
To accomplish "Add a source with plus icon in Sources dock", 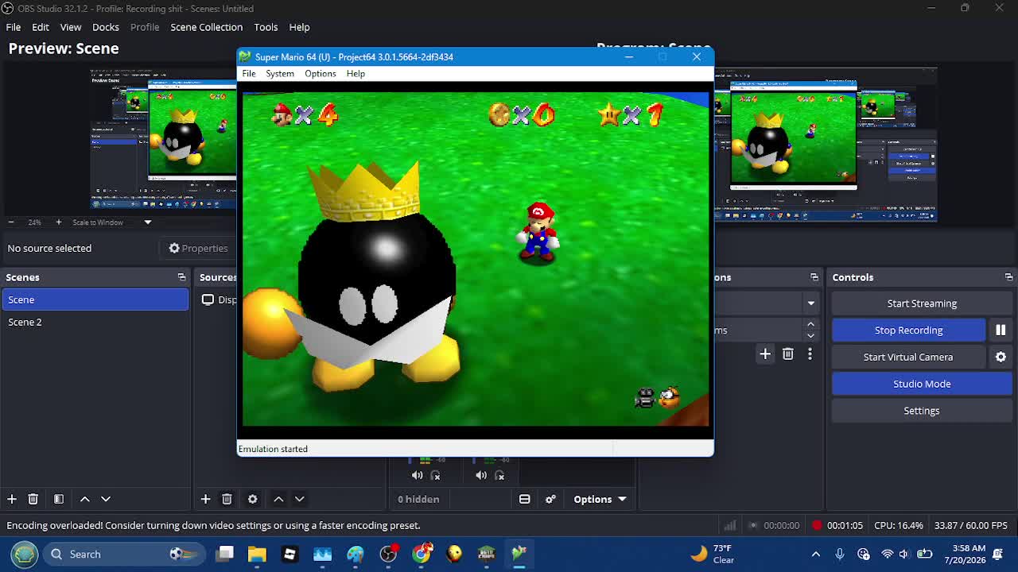I will coord(205,499).
